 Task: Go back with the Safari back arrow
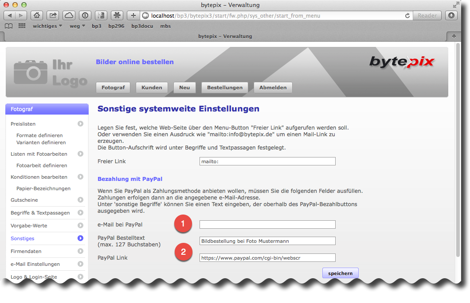10,15
